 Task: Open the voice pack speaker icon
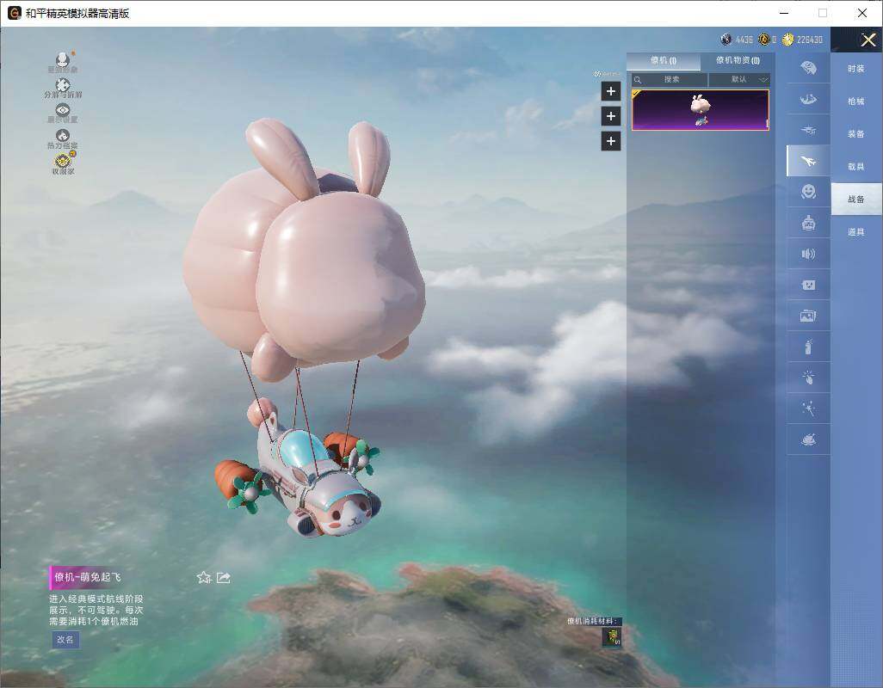tap(808, 254)
